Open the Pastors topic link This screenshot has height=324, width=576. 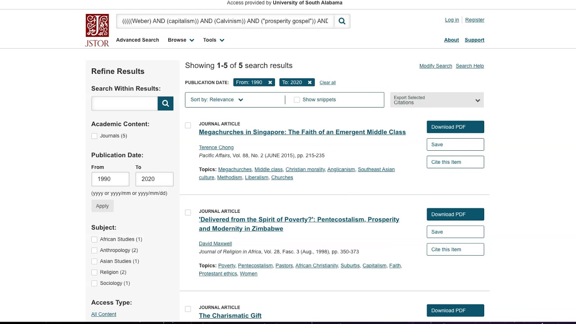(284, 266)
